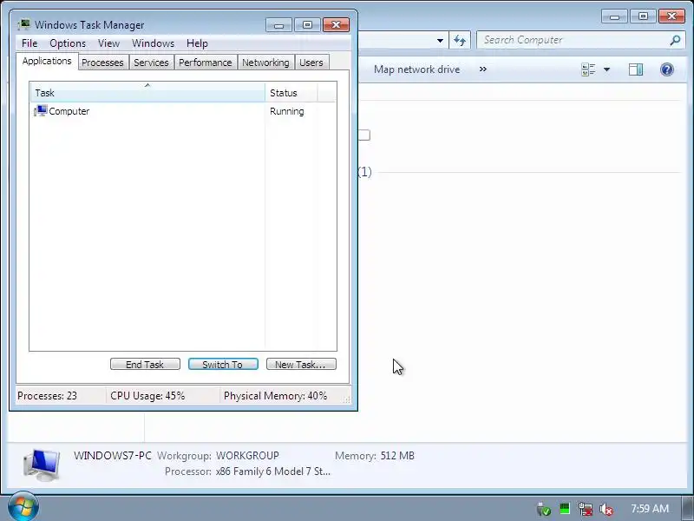This screenshot has width=694, height=521.
Task: Open the File menu in Task Manager
Action: pyautogui.click(x=29, y=43)
